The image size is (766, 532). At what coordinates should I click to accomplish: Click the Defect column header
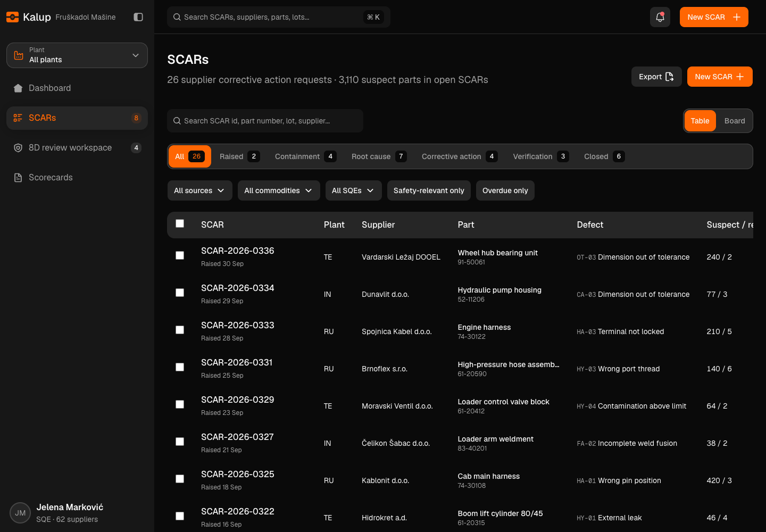590,225
